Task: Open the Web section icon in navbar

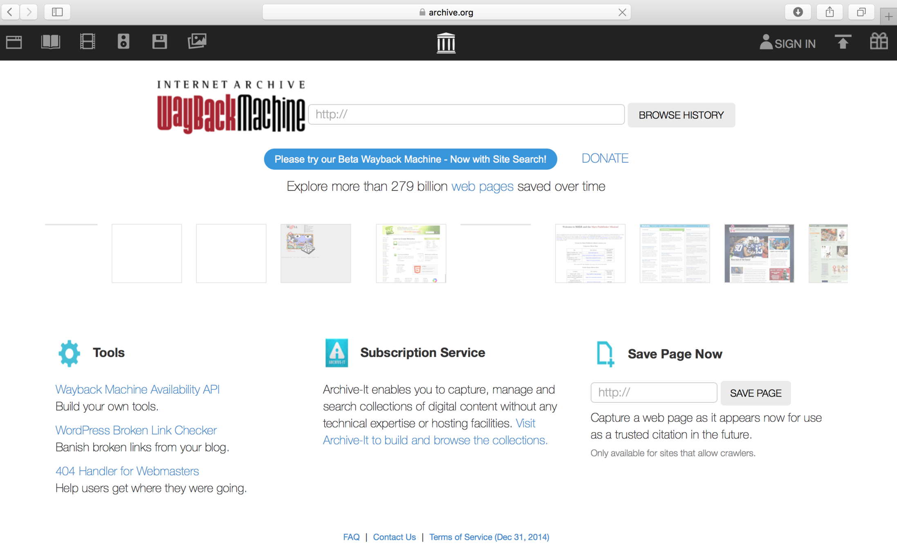Action: point(14,42)
